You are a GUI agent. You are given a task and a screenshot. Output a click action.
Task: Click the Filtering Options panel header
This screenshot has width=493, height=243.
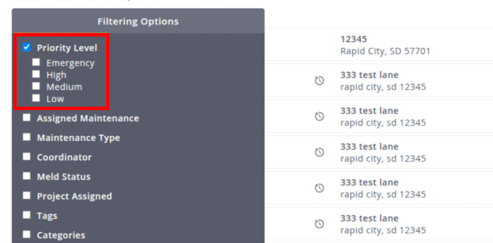click(138, 22)
